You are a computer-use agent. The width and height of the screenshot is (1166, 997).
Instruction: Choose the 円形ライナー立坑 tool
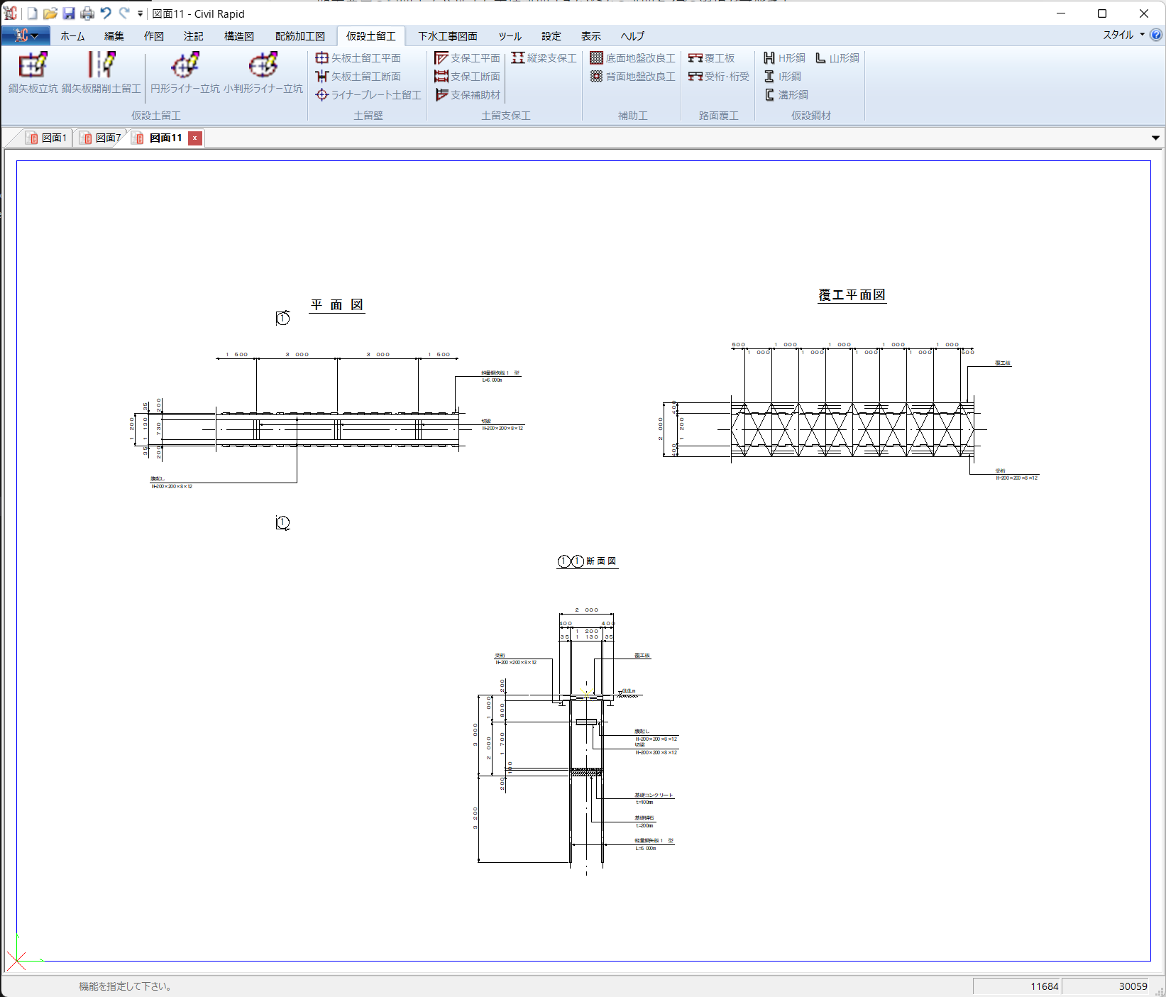pyautogui.click(x=185, y=72)
